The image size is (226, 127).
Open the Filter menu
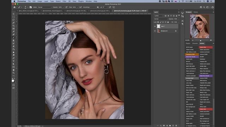point(64,1)
